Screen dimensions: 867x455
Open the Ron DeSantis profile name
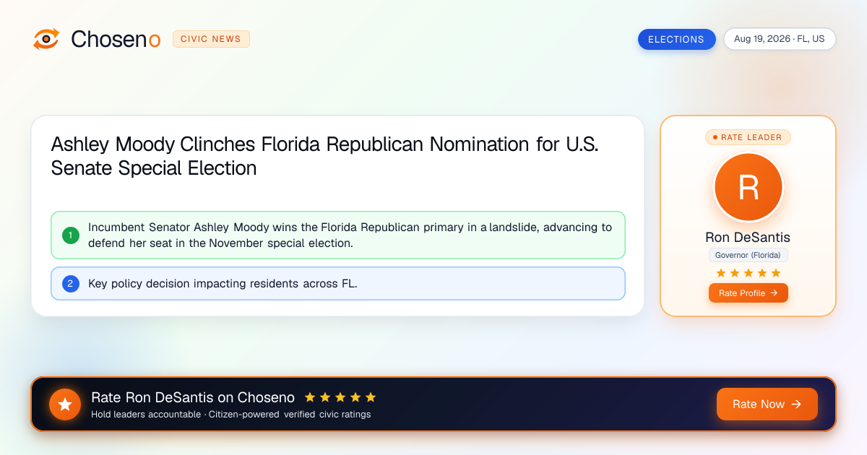748,238
